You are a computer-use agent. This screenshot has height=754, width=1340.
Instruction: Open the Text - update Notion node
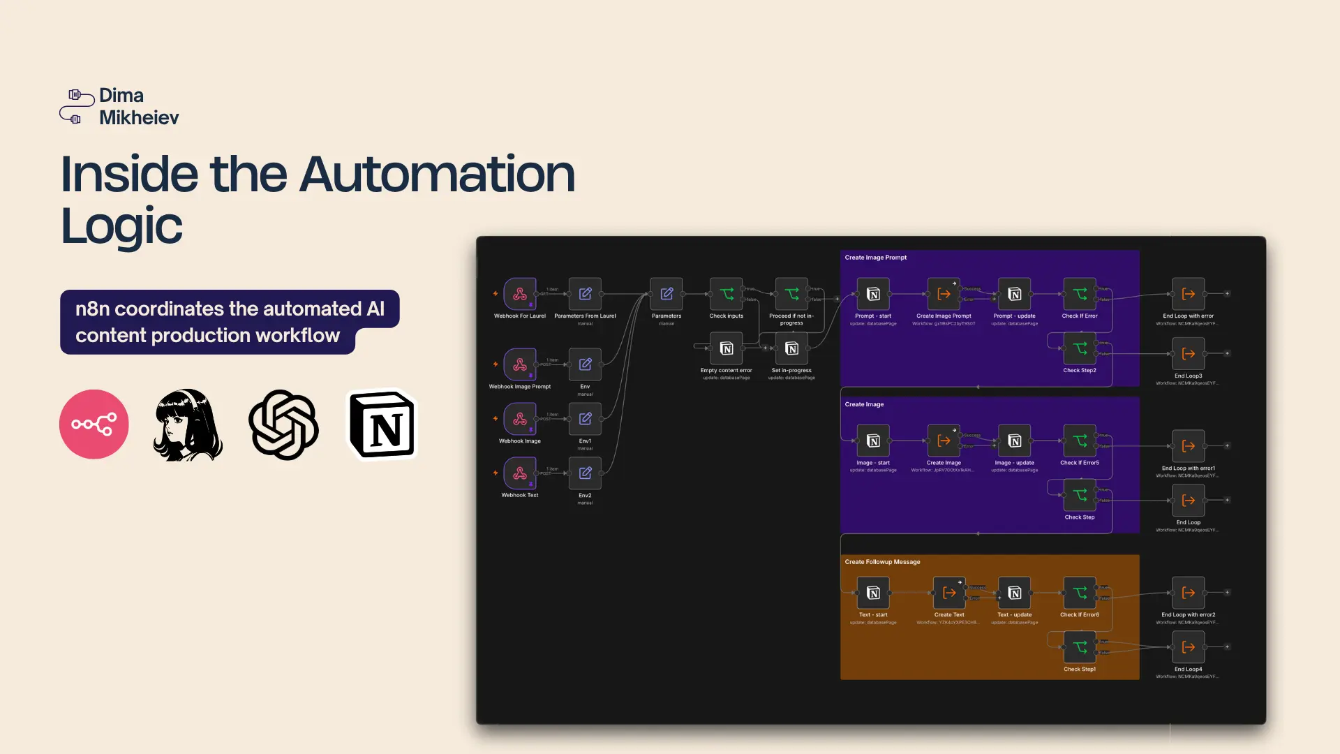point(1015,593)
